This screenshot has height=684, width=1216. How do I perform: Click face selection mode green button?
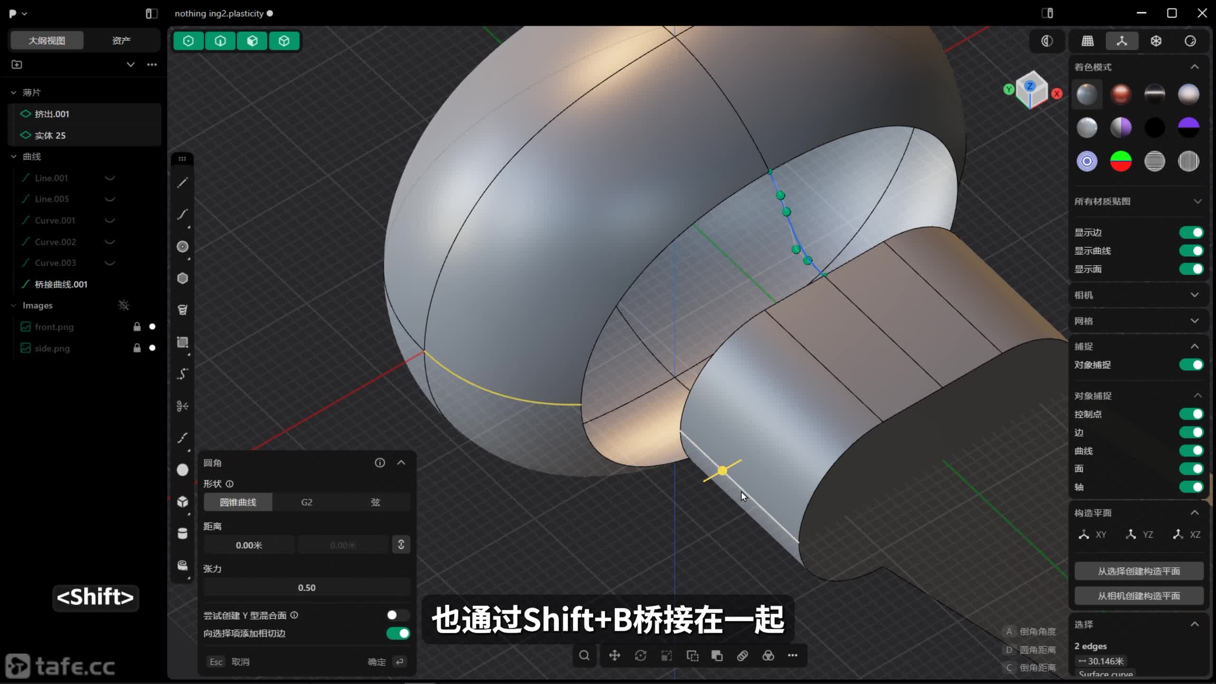click(252, 41)
